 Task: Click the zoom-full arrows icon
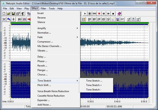coord(4,19)
